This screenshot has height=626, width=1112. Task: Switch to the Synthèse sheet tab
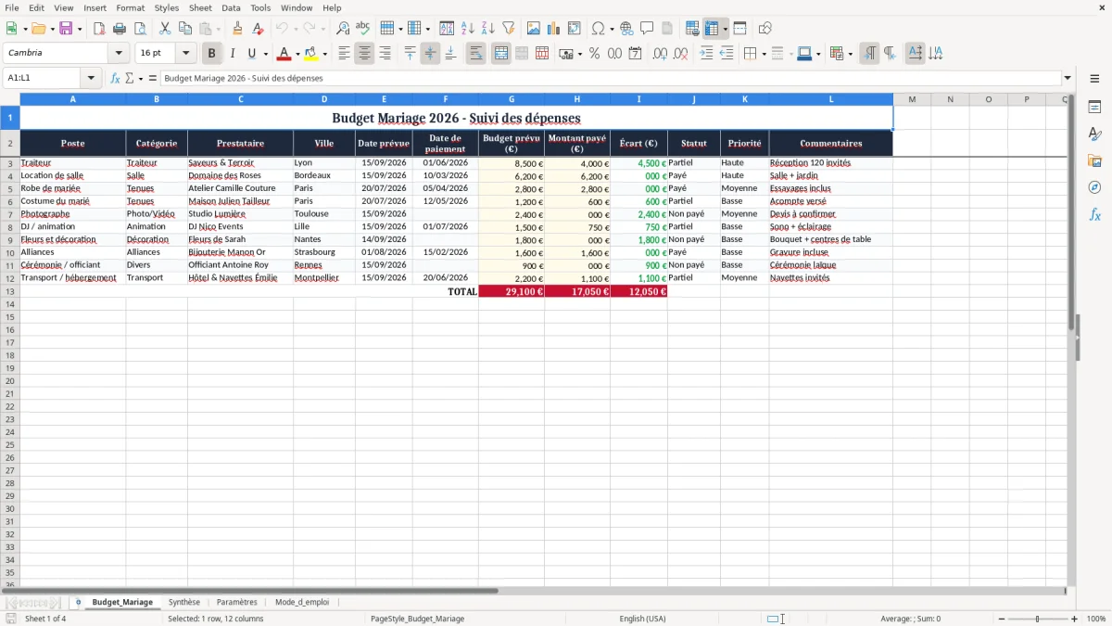[184, 602]
